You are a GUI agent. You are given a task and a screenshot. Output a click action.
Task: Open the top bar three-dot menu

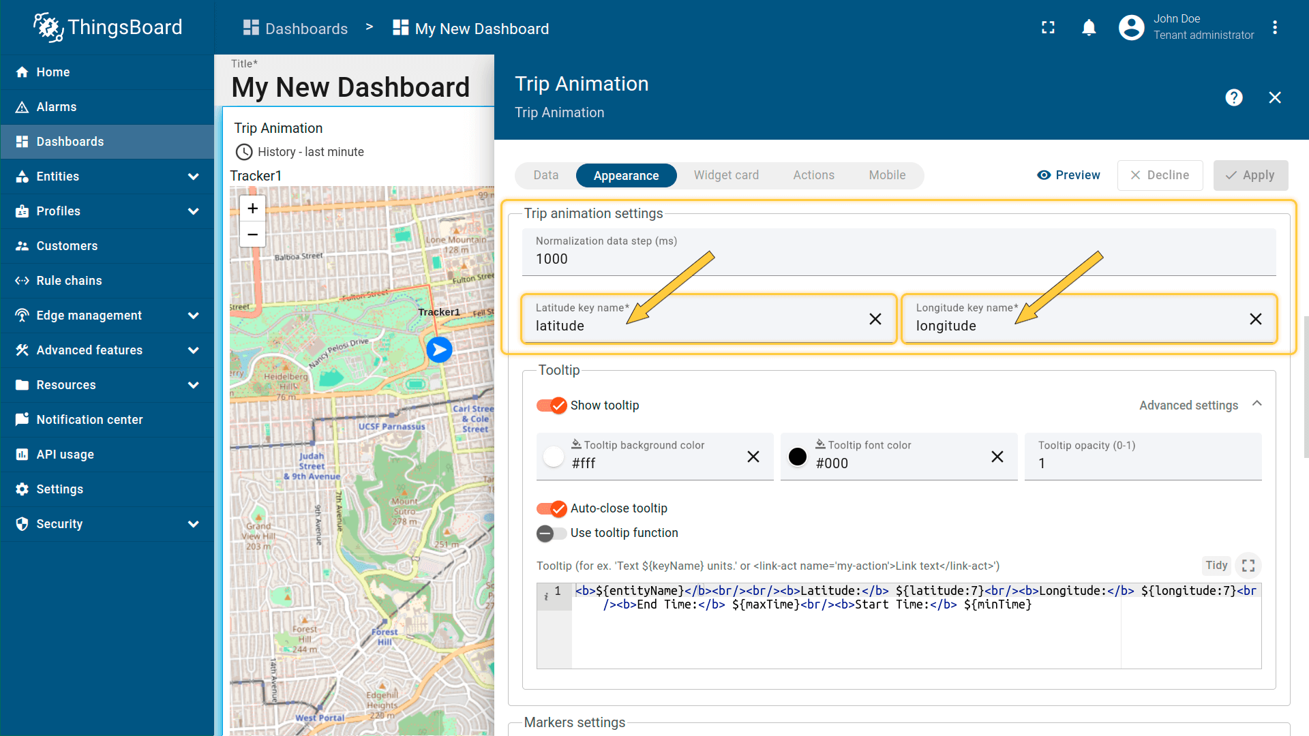pos(1275,28)
